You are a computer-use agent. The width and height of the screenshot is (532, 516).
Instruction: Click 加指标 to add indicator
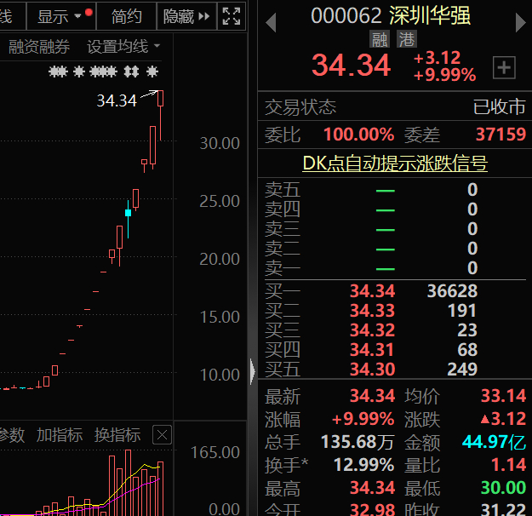click(x=60, y=435)
